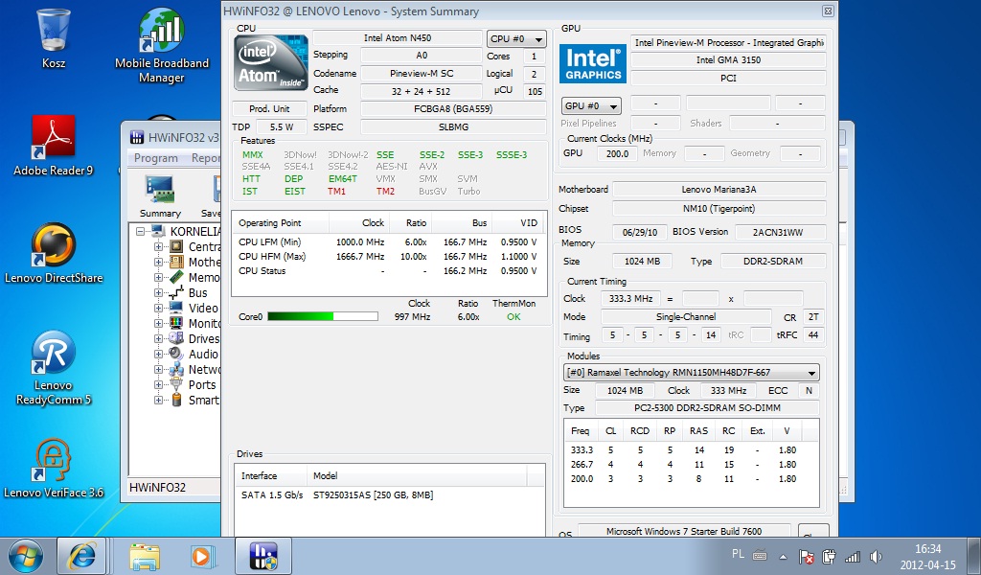Click the Summary toolbar icon in HWiNFO32

[x=160, y=190]
